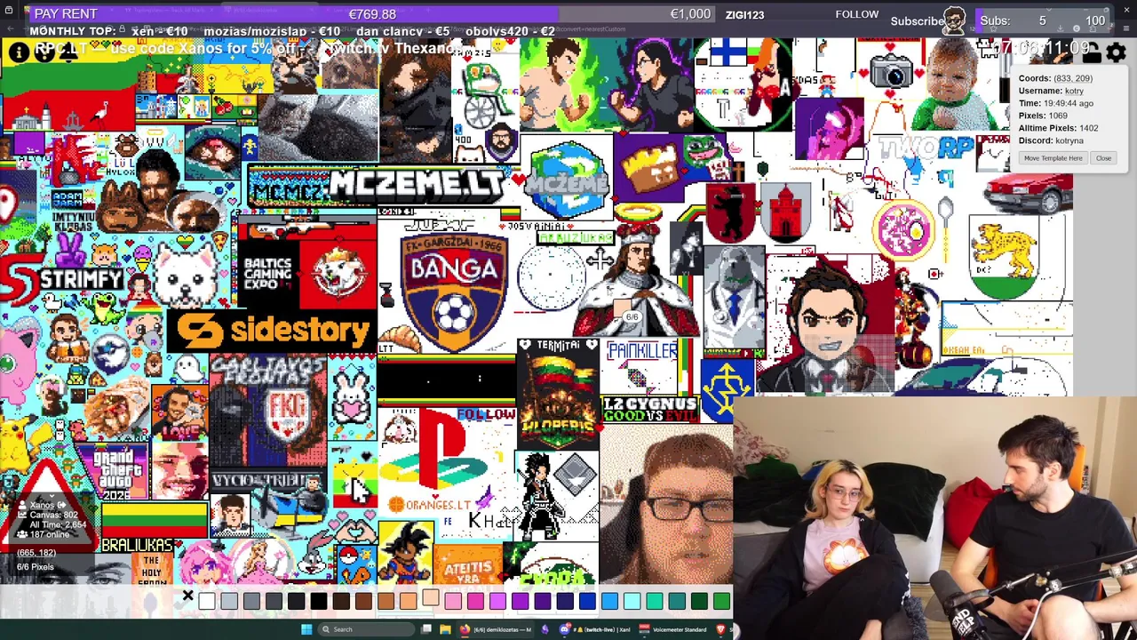Select the pale cyan color swatch
This screenshot has width=1137, height=640.
point(632,602)
